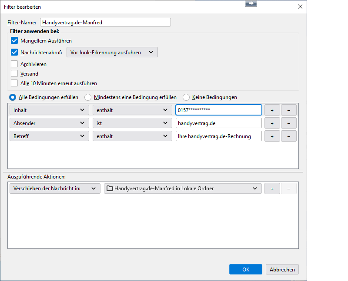The image size is (348, 281).
Task: Confirm the filter with OK
Action: pos(246,269)
